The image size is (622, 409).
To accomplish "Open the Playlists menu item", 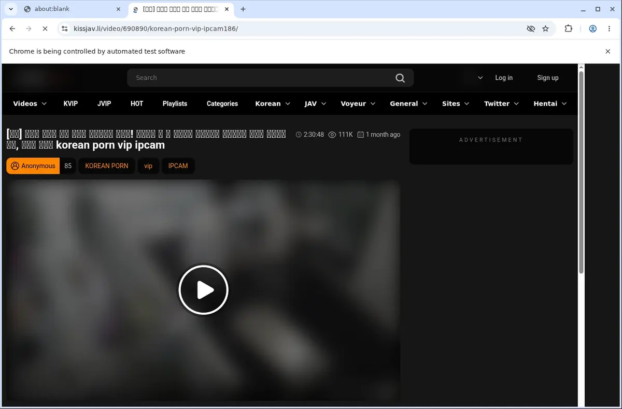I will [175, 104].
